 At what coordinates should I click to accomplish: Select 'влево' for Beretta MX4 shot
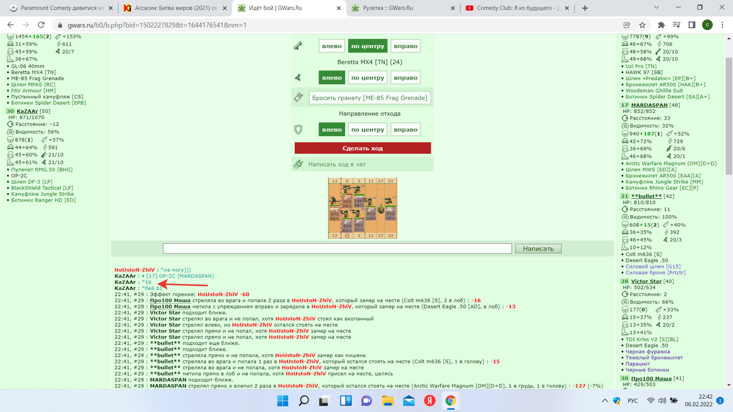pos(332,77)
